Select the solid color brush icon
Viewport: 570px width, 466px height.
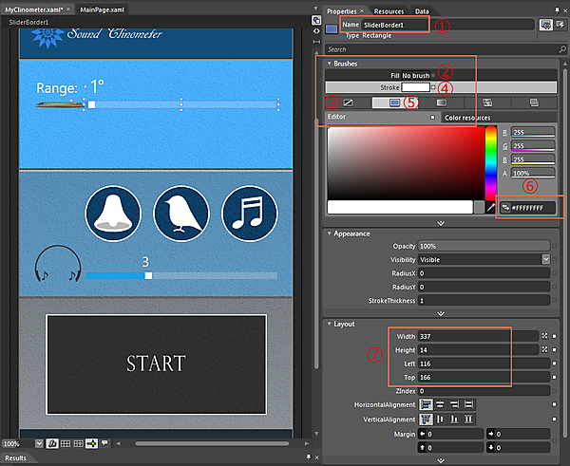click(393, 101)
